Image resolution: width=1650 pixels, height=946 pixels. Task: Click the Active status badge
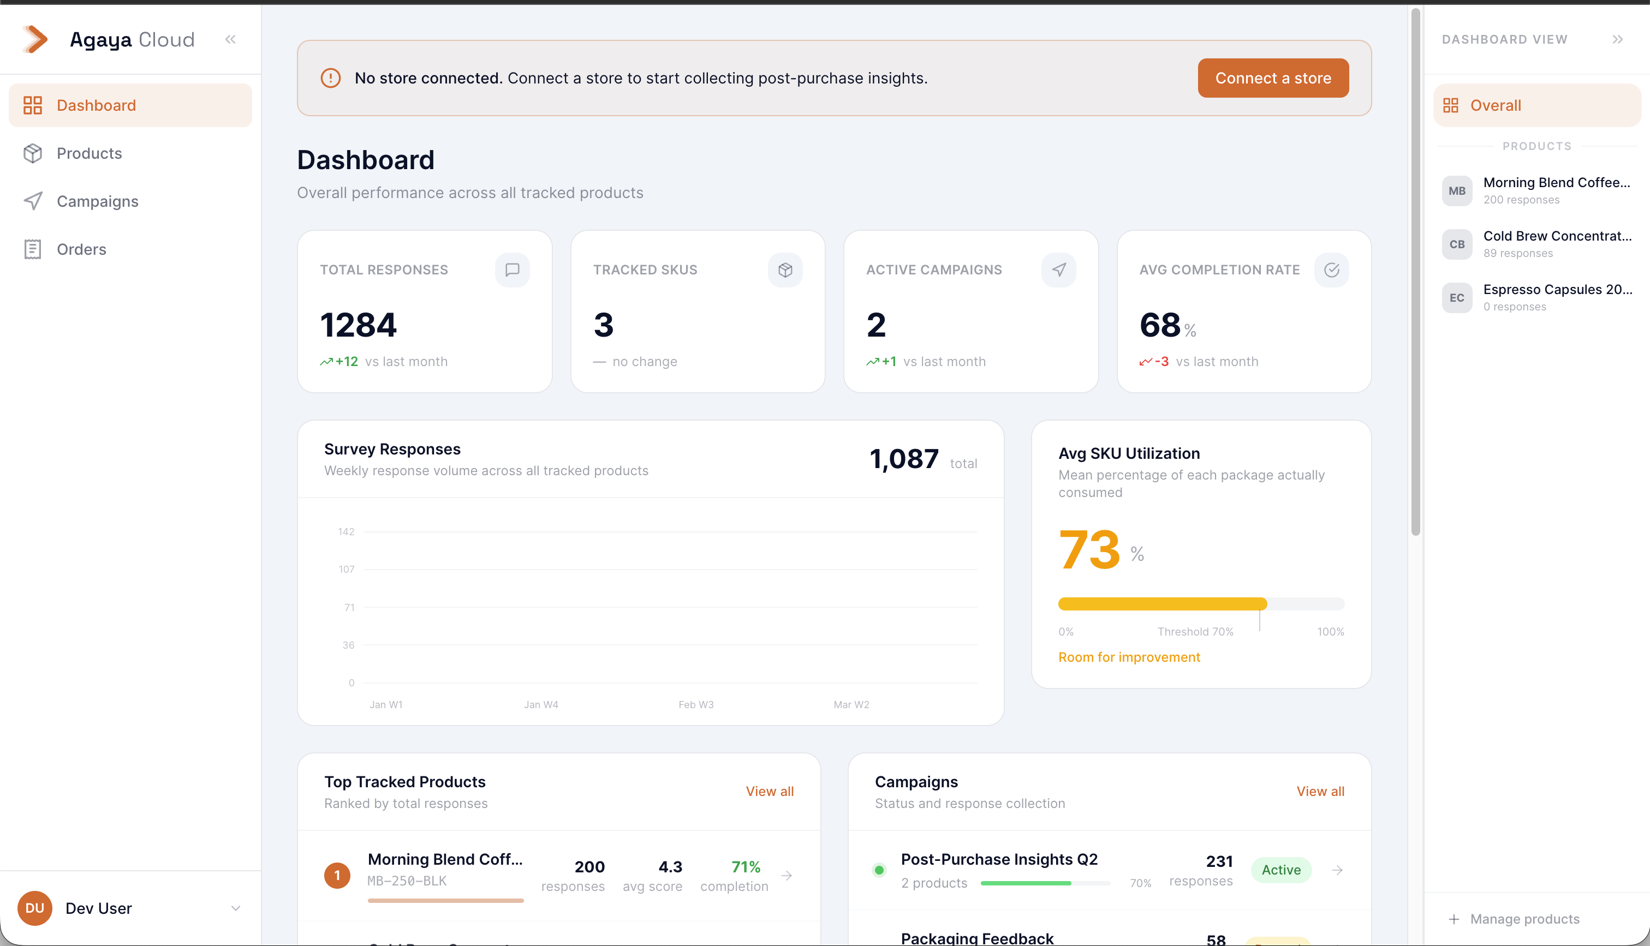point(1281,870)
